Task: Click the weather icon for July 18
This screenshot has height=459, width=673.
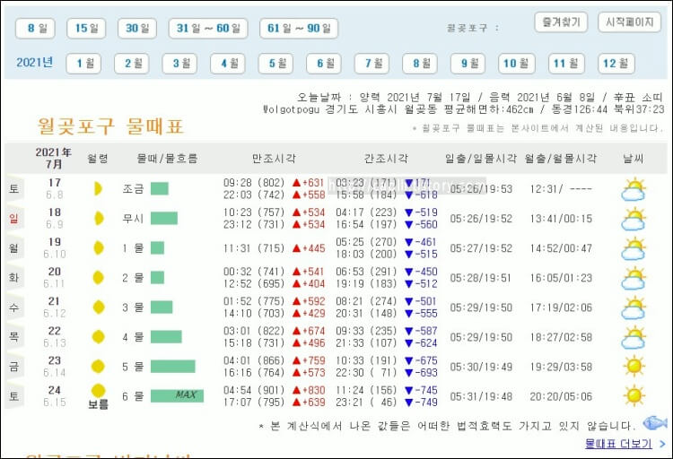Action: click(x=634, y=220)
